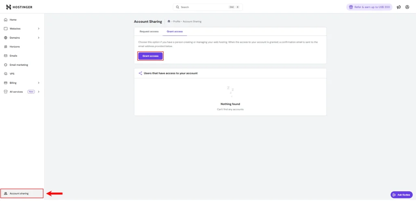Select the Domains globe icon
Viewport: 416px width, 201px height.
coord(6,38)
